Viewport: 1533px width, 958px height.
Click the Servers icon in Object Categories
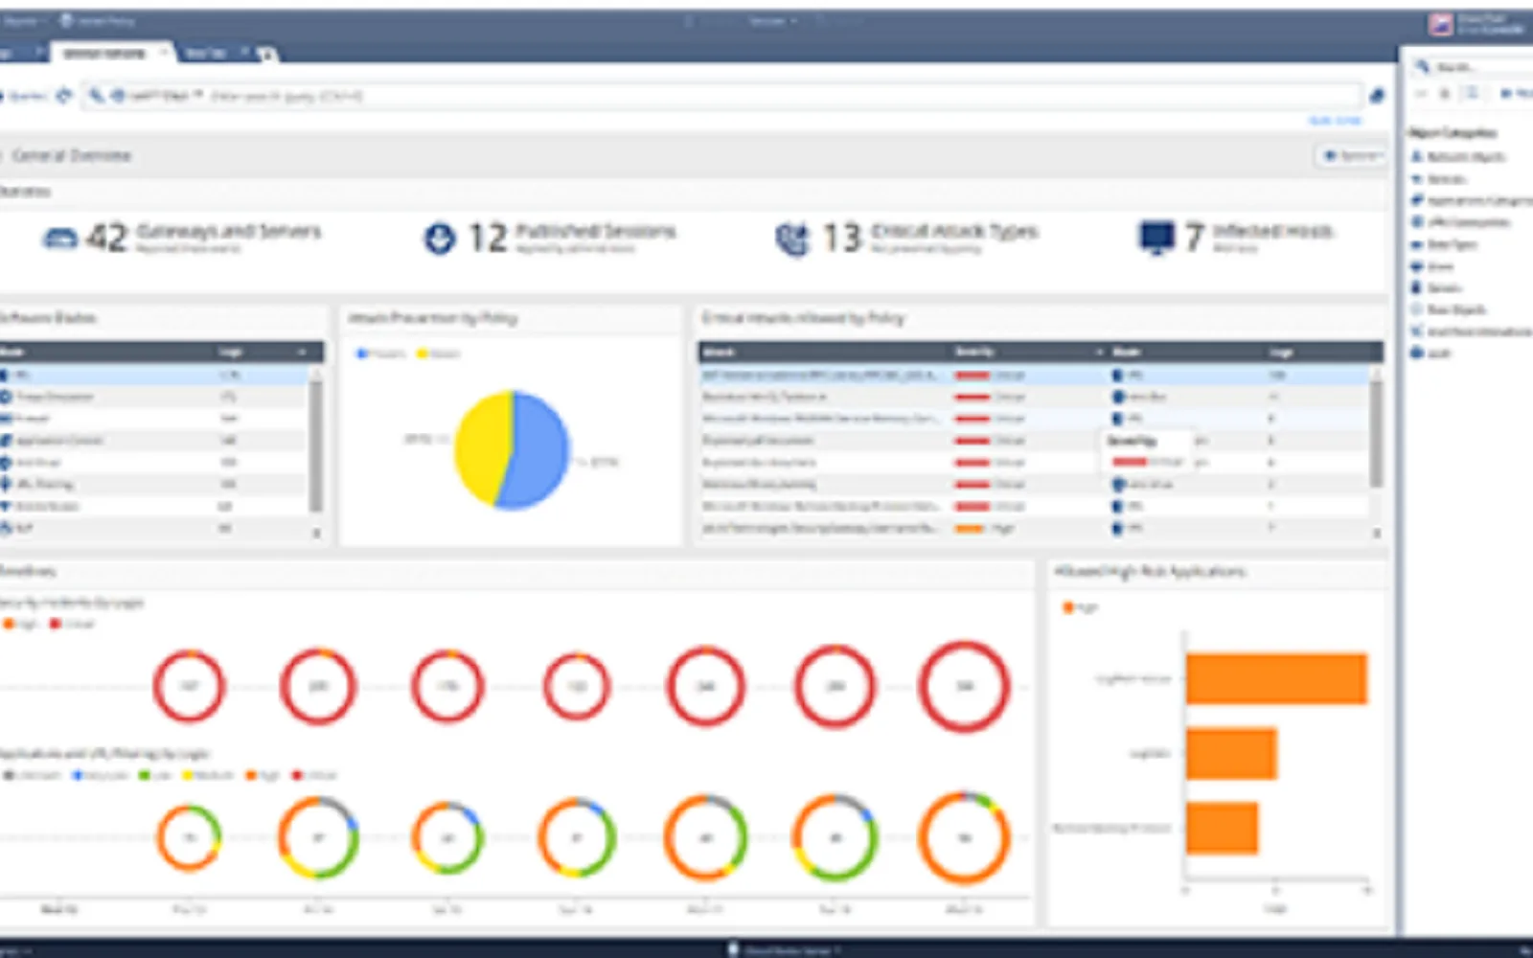(x=1417, y=287)
